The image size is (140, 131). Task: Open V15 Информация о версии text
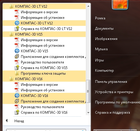pos(39,40)
